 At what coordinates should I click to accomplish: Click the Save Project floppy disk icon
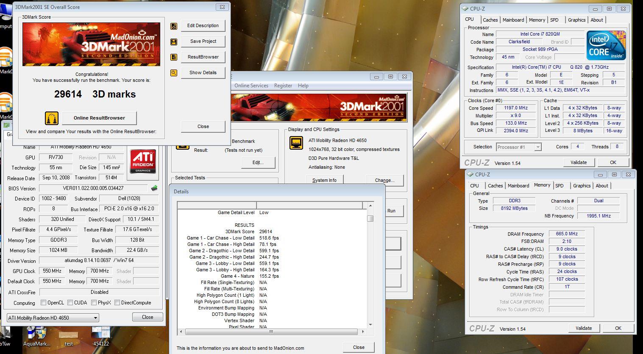click(x=174, y=42)
